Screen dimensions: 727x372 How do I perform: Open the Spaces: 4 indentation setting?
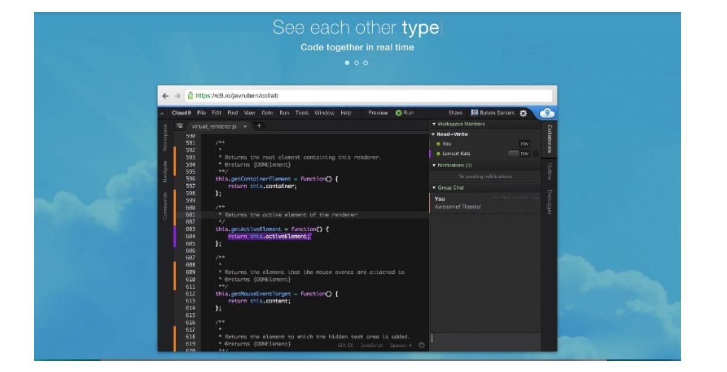tap(401, 345)
